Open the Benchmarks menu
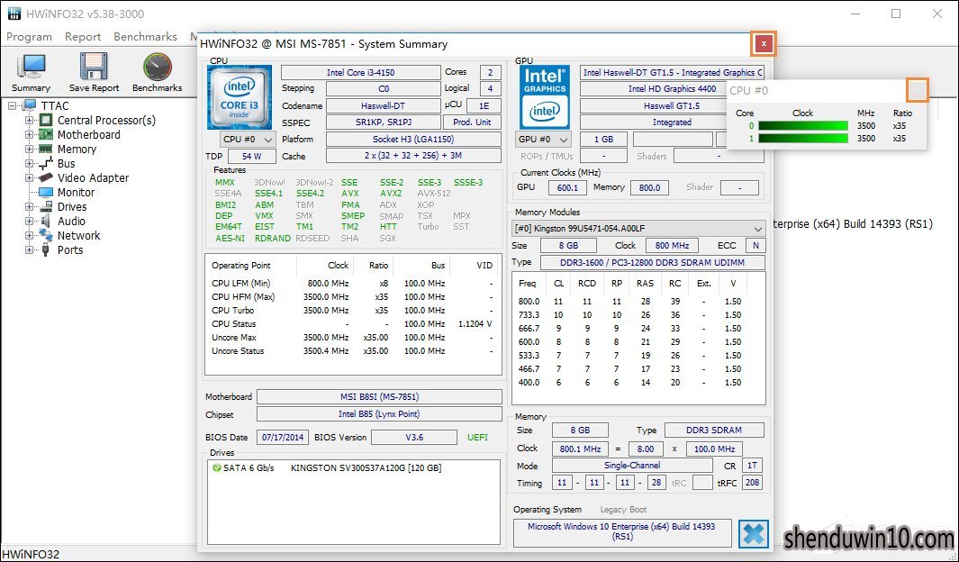 pos(145,37)
